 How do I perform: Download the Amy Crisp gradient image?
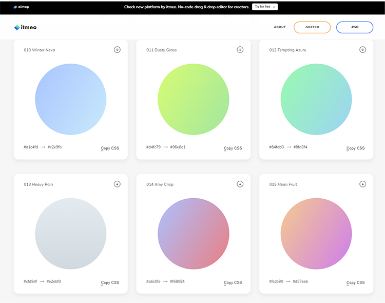point(240,184)
